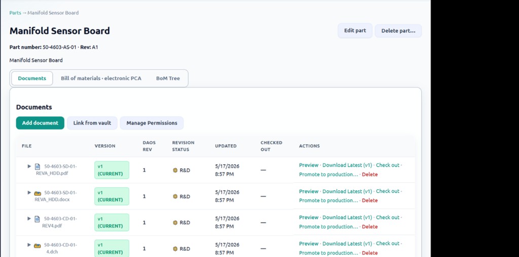The image size is (519, 257).
Task: Click the REVISION STATUS column header
Action: pyautogui.click(x=183, y=146)
